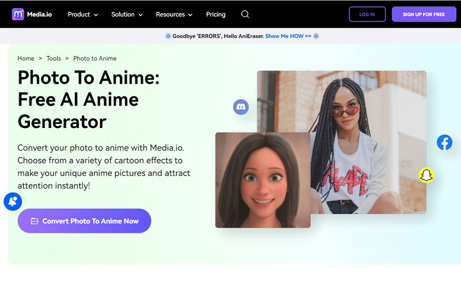This screenshot has height=286, width=461.
Task: Click the 'Goodbye ERRORS' banner text
Action: (218, 36)
